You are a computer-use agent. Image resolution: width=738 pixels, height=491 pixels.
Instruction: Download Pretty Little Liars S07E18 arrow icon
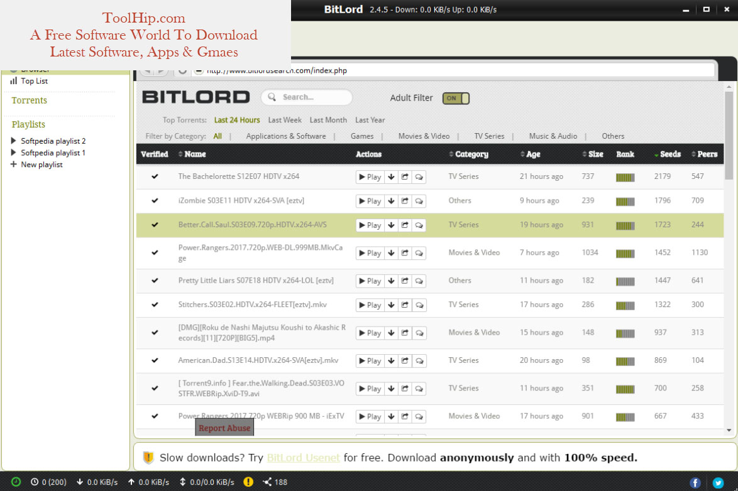click(391, 281)
